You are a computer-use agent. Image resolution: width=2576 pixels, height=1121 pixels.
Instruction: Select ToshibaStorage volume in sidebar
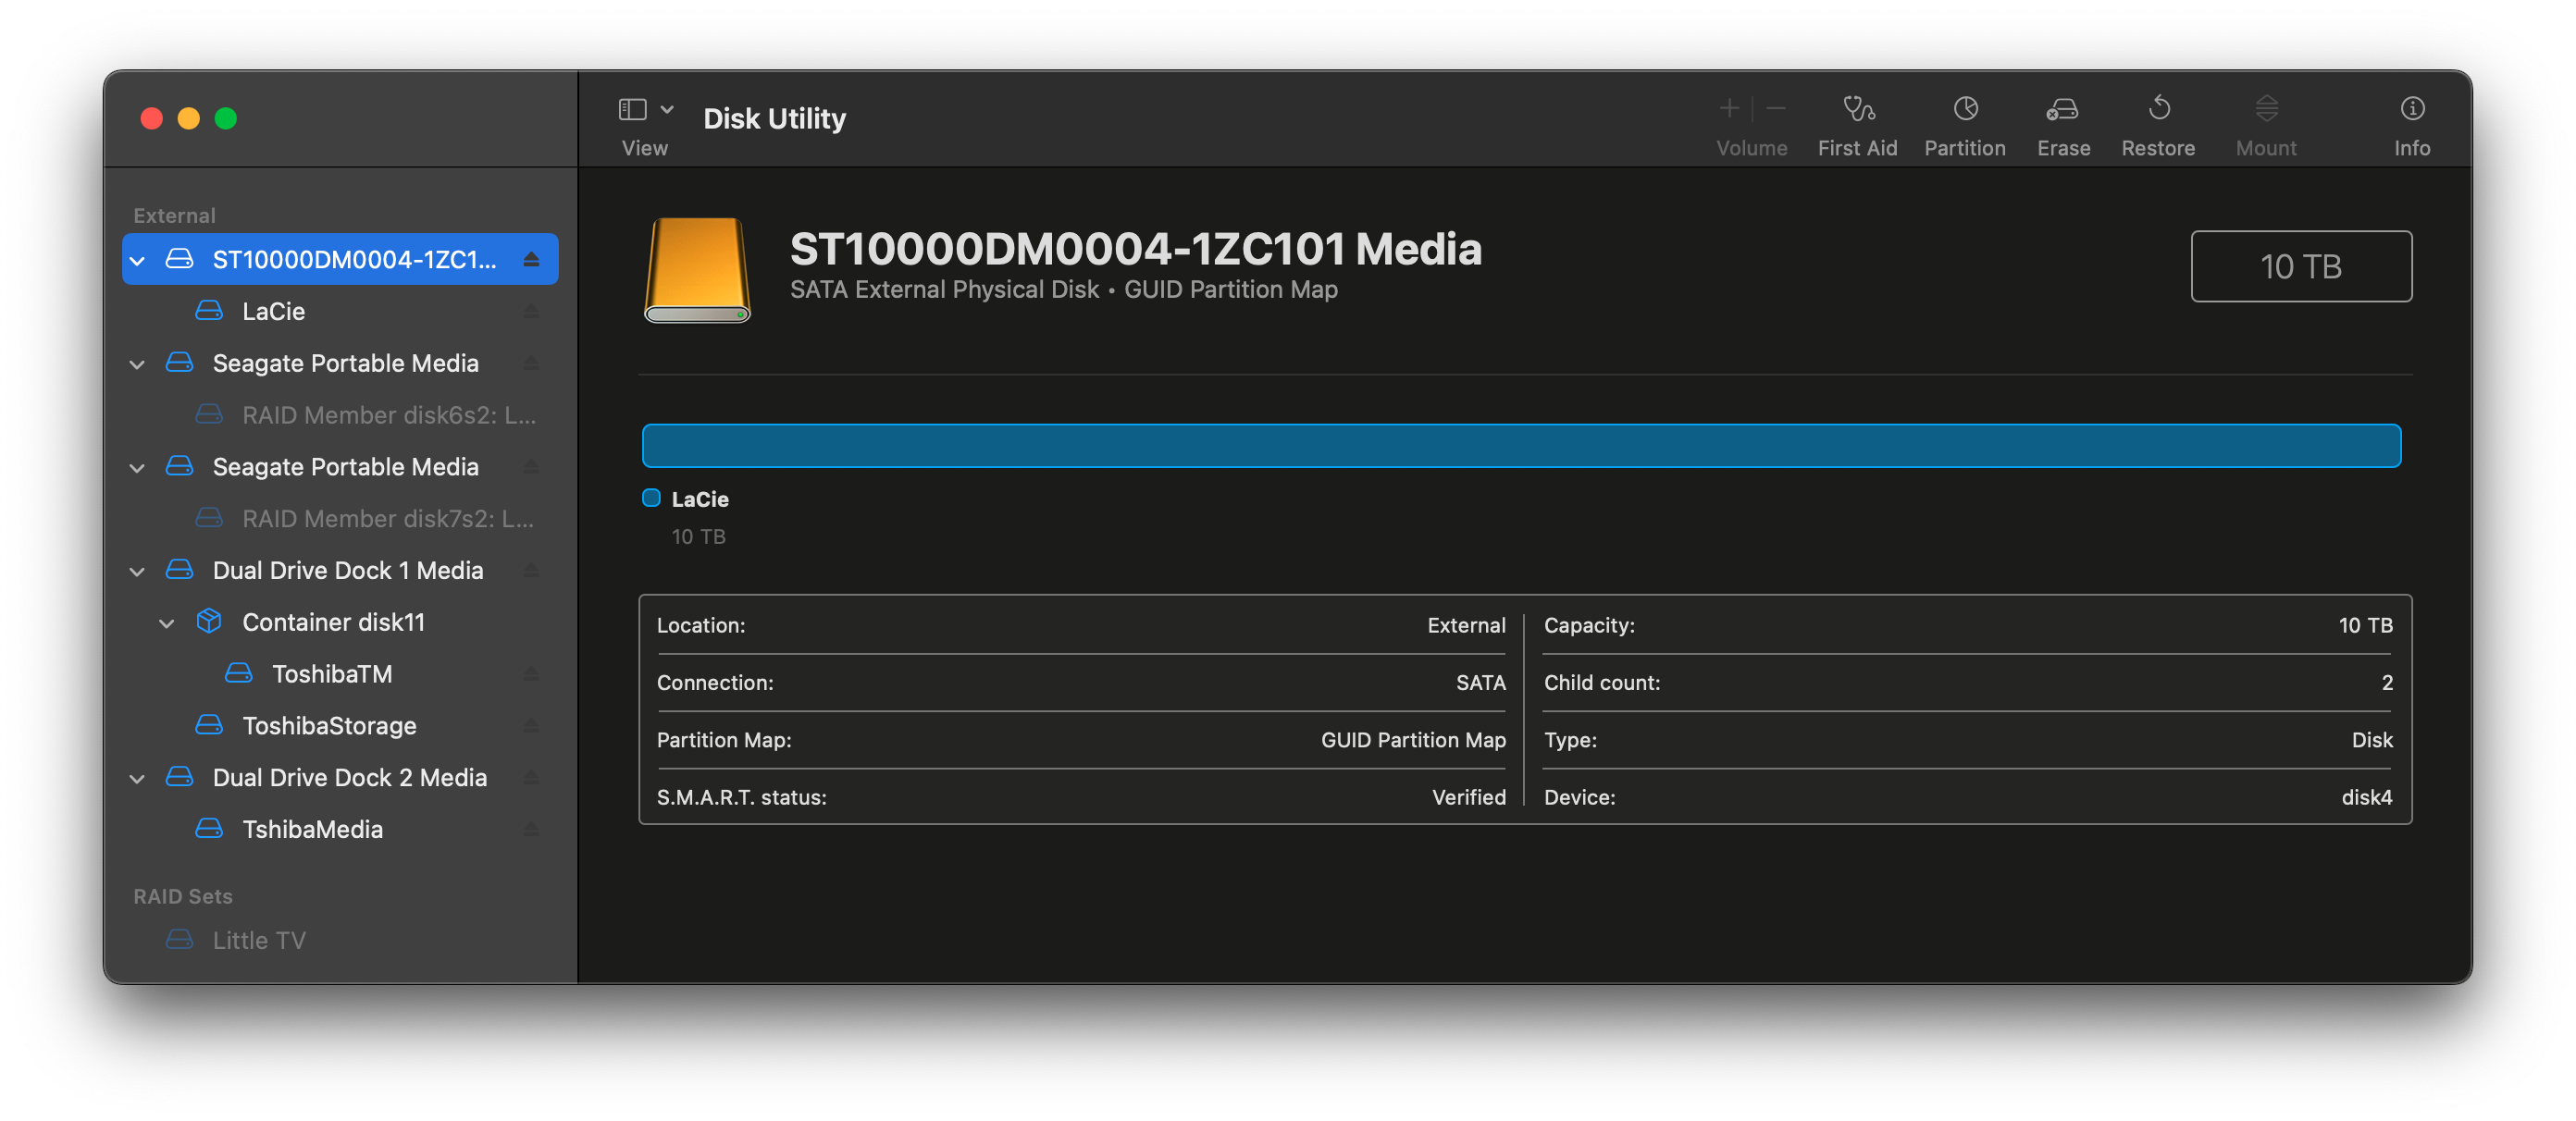click(x=329, y=726)
